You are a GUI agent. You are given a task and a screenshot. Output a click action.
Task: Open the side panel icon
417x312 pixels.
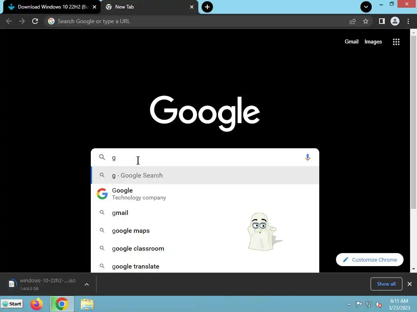coord(382,21)
